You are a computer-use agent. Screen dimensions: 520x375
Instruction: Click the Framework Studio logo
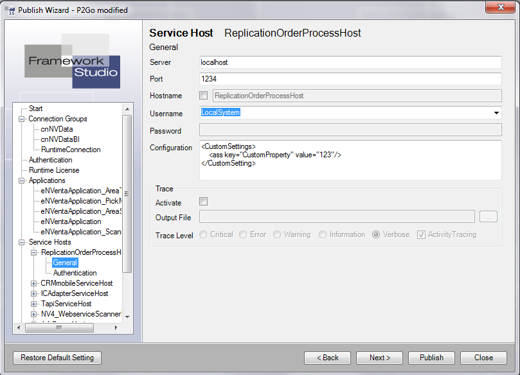click(72, 61)
